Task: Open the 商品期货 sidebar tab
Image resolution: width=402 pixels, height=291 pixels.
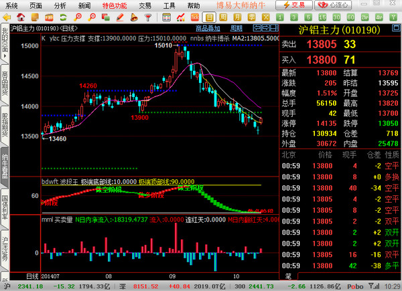Action: coord(5,84)
